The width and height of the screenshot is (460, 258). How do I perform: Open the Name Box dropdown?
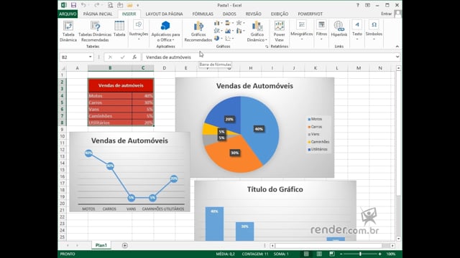pyautogui.click(x=90, y=57)
